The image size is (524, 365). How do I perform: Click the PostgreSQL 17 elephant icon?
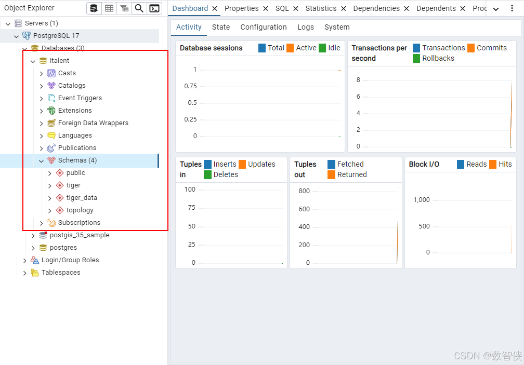click(x=27, y=36)
